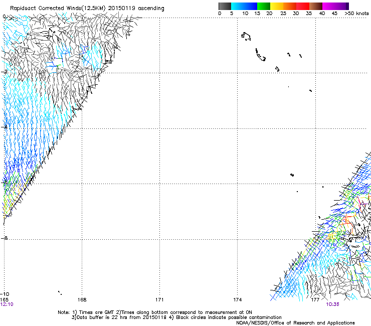Image resolution: width=371 pixels, height=326 pixels.
Task: Click the latitude label '-8'
Action: [4, 238]
